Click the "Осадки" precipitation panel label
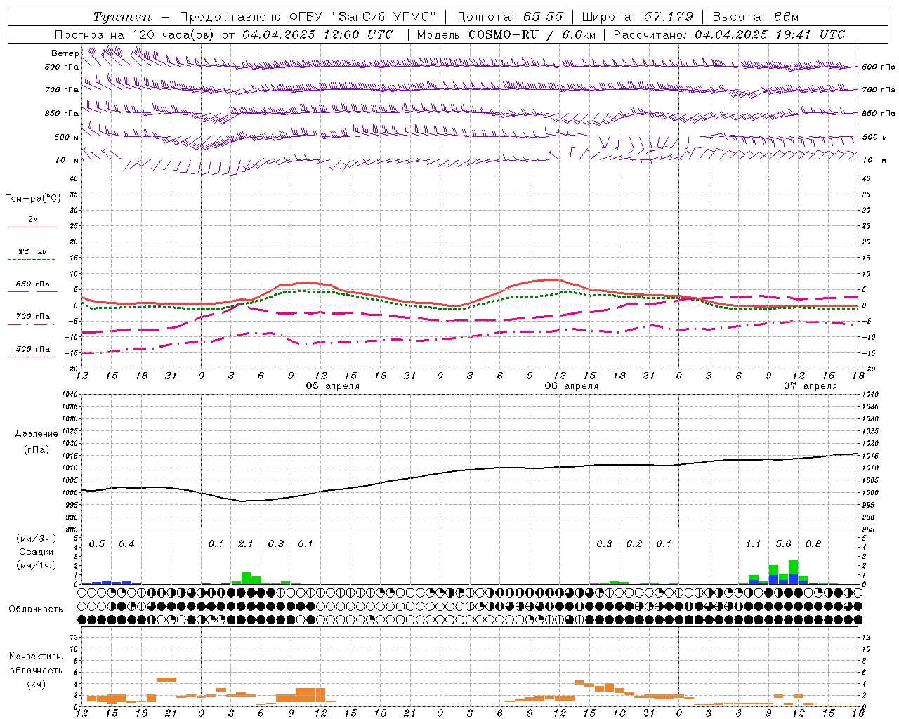 (36, 552)
